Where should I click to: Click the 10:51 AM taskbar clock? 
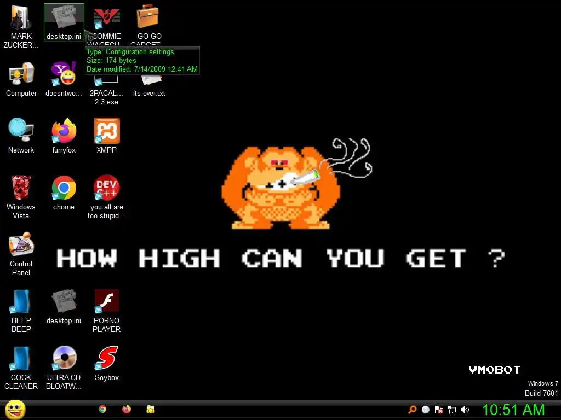click(513, 410)
